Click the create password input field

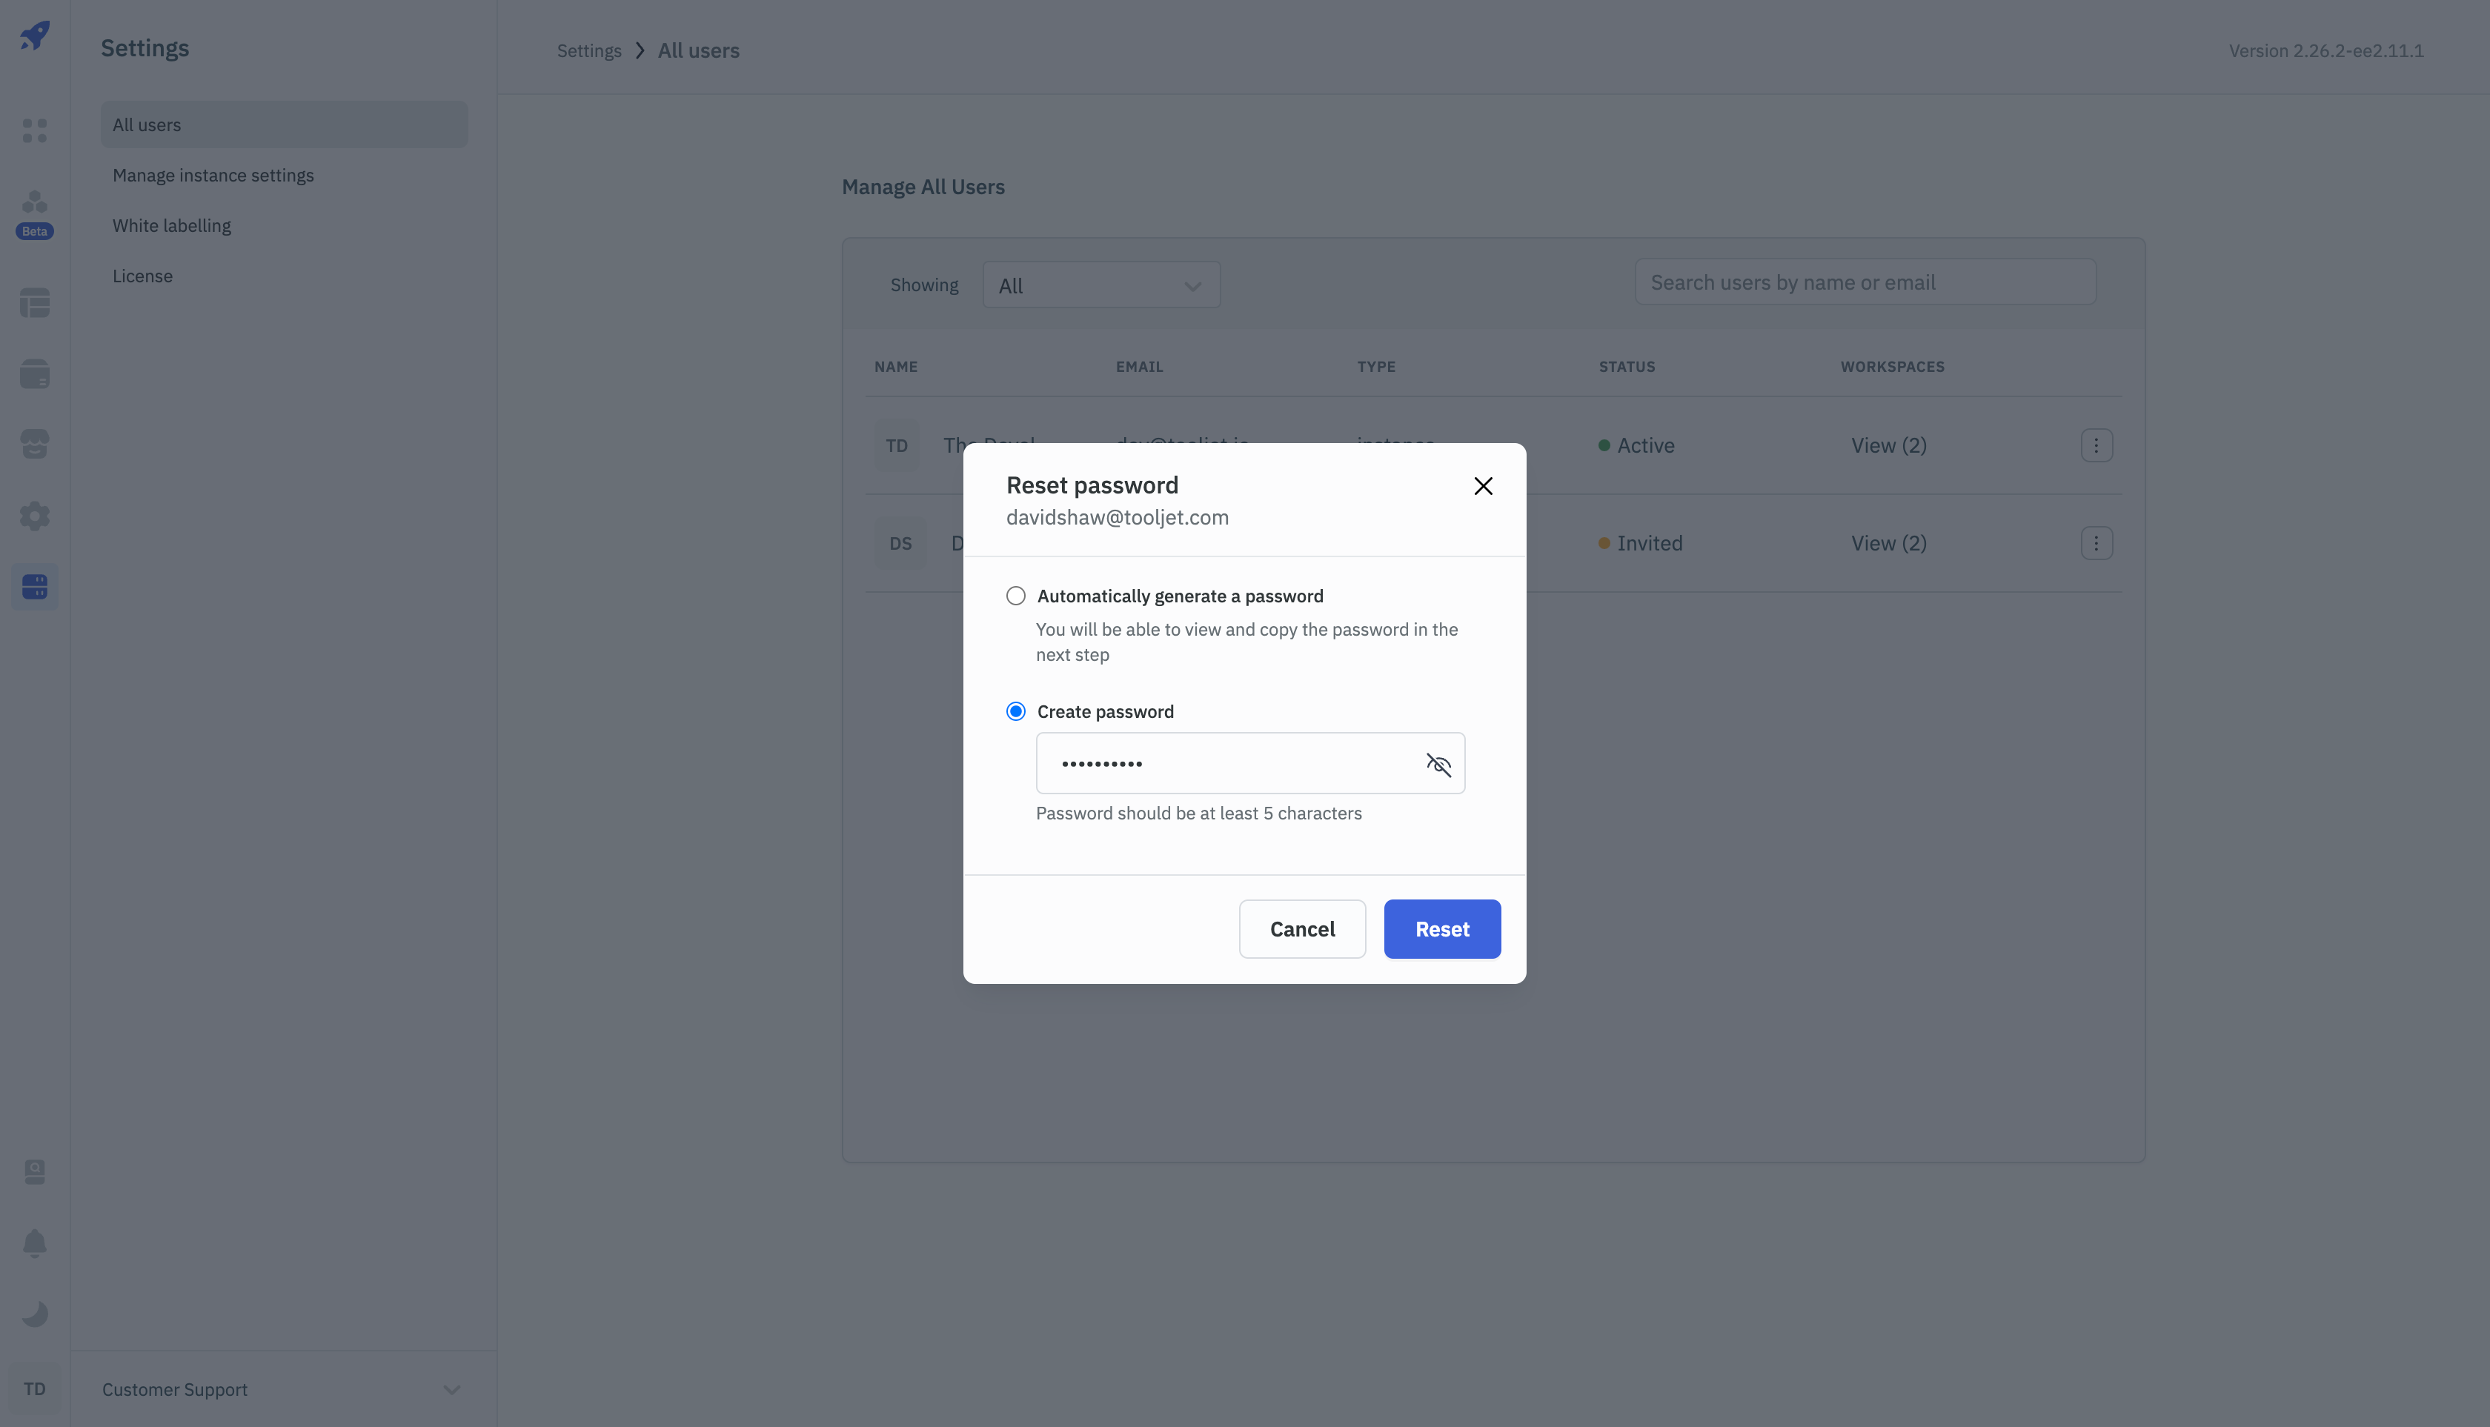click(x=1226, y=763)
